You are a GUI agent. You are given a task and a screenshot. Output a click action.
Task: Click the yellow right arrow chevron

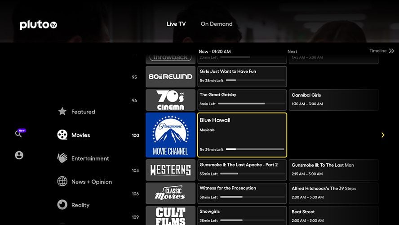coord(383,135)
